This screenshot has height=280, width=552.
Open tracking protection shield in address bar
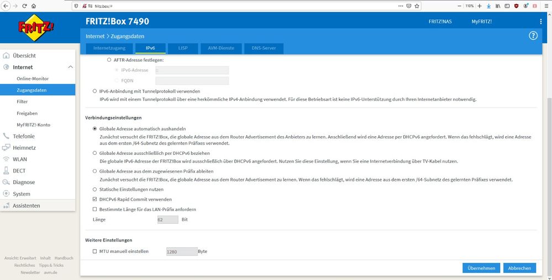coord(76,6)
